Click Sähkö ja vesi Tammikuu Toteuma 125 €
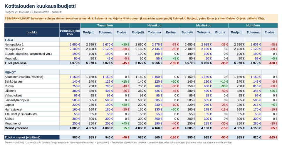The height and width of the screenshot is (148, 282). tap(105, 81)
